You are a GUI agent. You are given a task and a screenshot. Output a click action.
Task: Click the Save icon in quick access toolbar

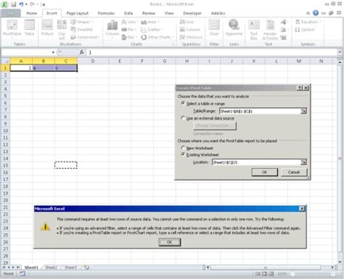click(13, 4)
